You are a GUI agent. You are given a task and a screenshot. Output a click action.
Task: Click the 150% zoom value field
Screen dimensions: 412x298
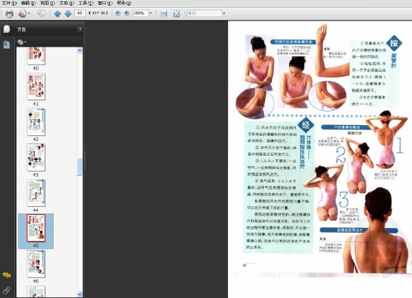[x=141, y=13]
